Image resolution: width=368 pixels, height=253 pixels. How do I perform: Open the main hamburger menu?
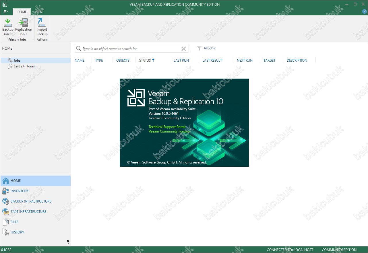[x=6, y=12]
